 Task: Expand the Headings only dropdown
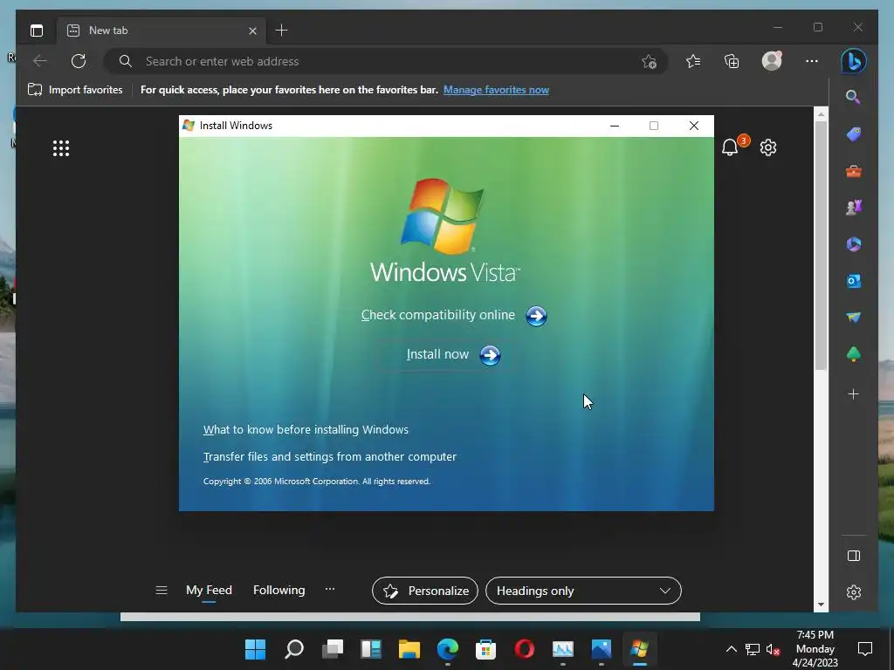click(x=583, y=591)
